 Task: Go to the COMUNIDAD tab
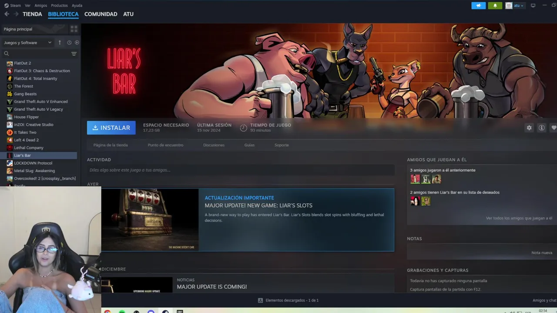tap(101, 14)
